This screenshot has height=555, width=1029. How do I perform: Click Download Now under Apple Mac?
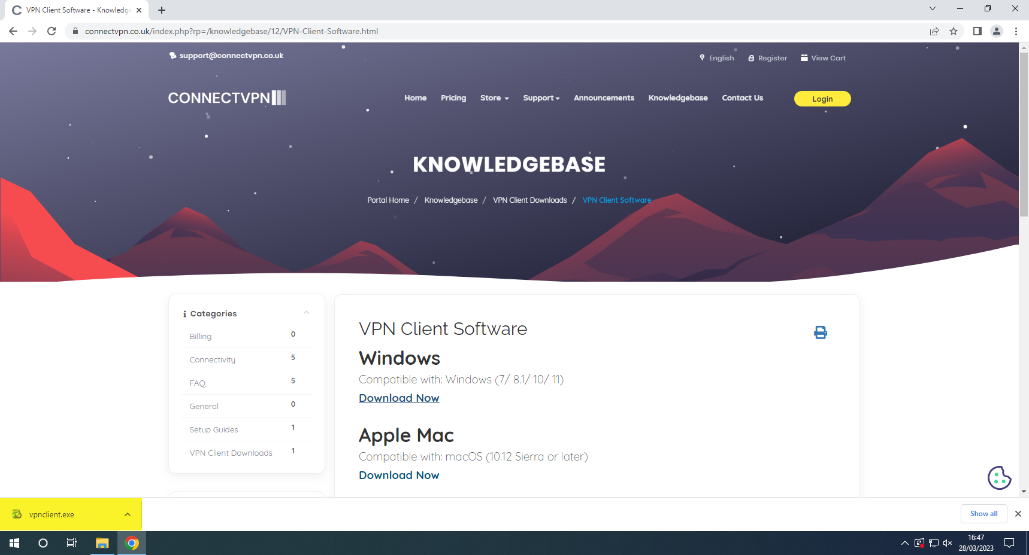[399, 475]
